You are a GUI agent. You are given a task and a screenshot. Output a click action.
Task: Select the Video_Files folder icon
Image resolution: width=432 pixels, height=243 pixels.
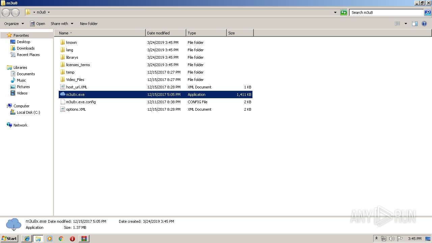[x=62, y=80]
